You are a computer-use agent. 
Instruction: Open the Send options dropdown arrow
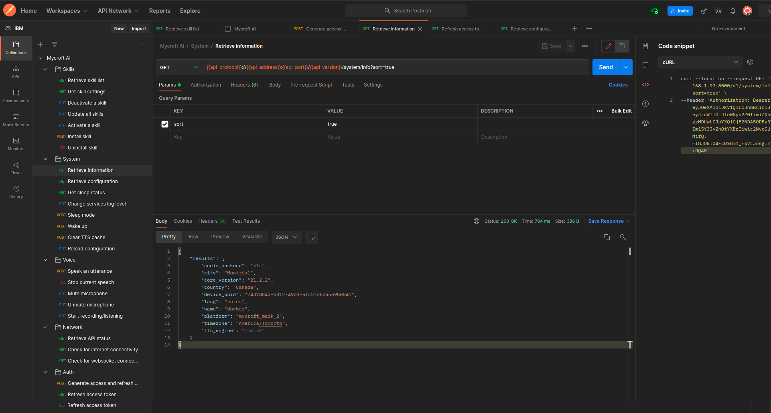(626, 67)
